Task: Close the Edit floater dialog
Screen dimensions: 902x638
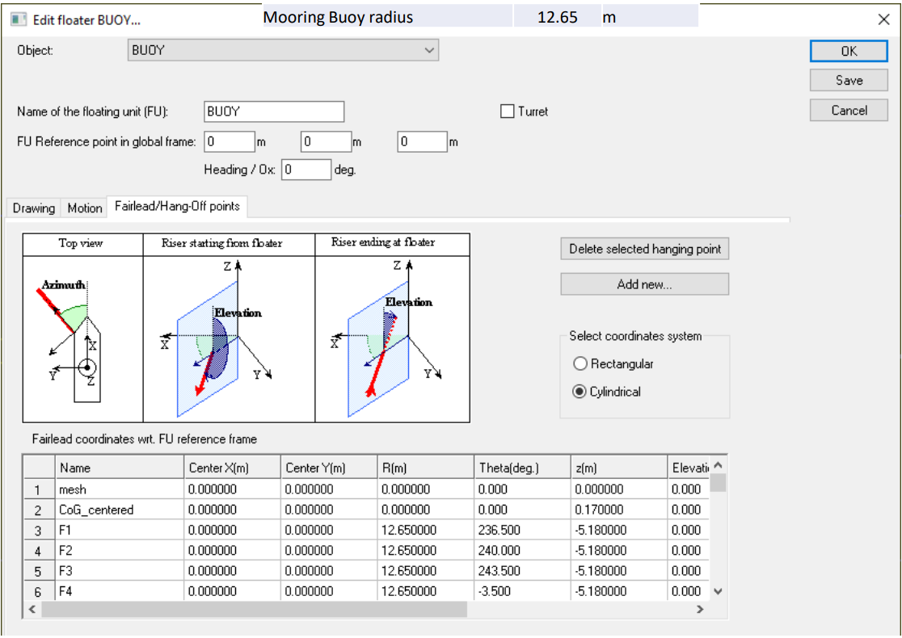Action: click(883, 20)
